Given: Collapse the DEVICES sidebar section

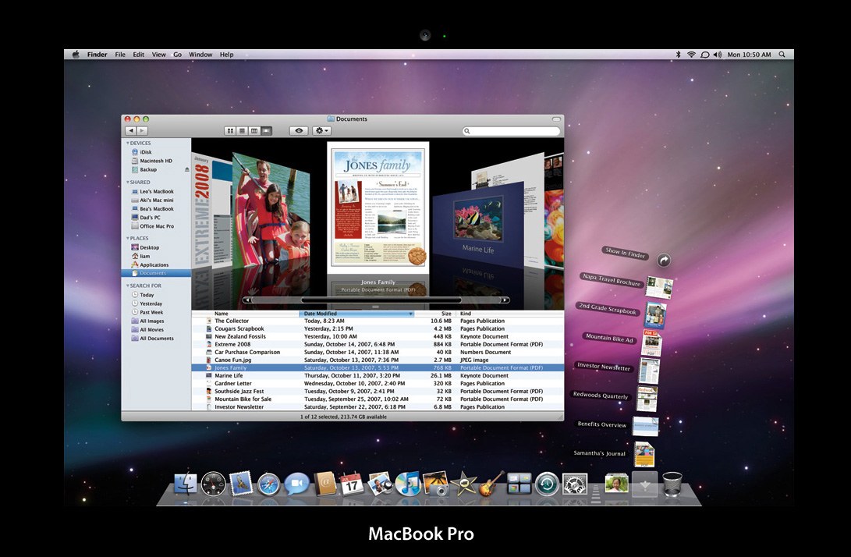Looking at the screenshot, I should click(128, 144).
